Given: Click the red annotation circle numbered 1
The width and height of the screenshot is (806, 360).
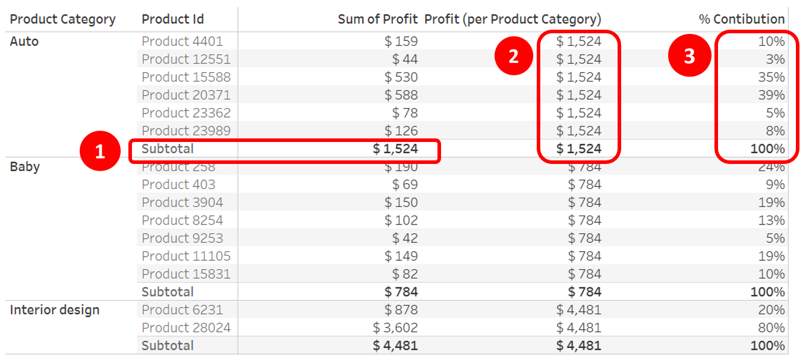Looking at the screenshot, I should tap(100, 151).
